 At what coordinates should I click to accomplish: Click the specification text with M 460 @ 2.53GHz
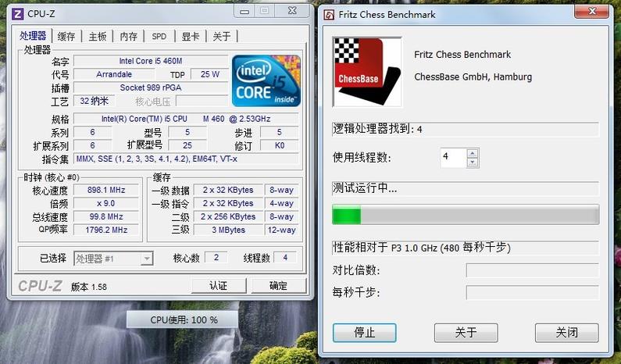(186, 119)
